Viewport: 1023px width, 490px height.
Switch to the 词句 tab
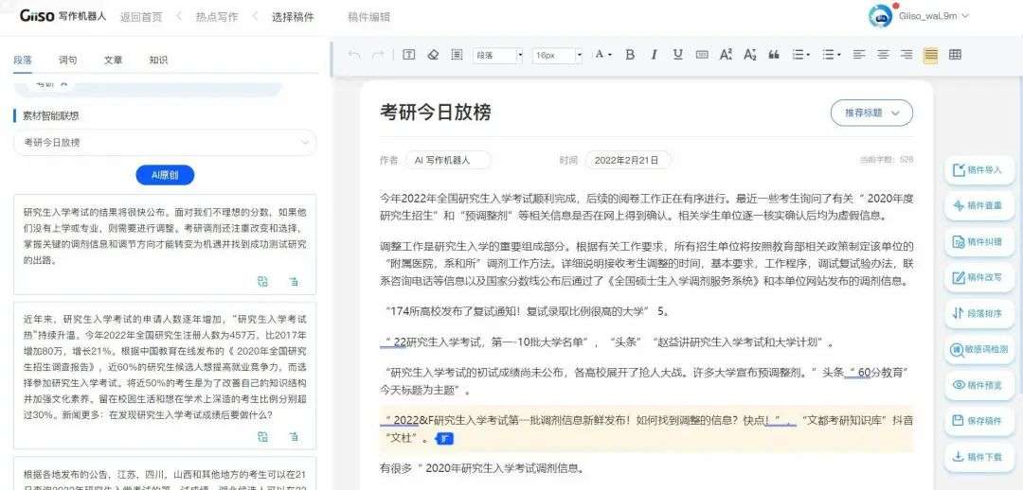tap(68, 60)
